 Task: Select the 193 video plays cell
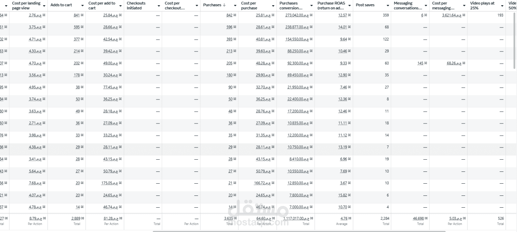point(500,15)
